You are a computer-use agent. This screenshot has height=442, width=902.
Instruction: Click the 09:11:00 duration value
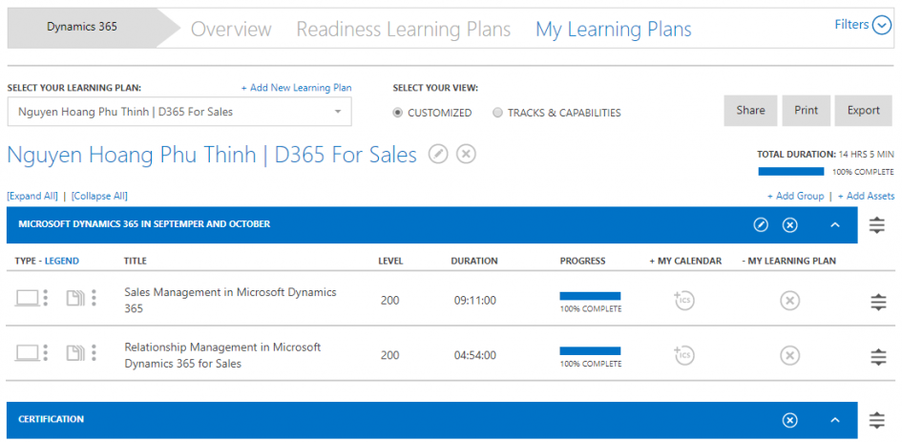coord(474,301)
